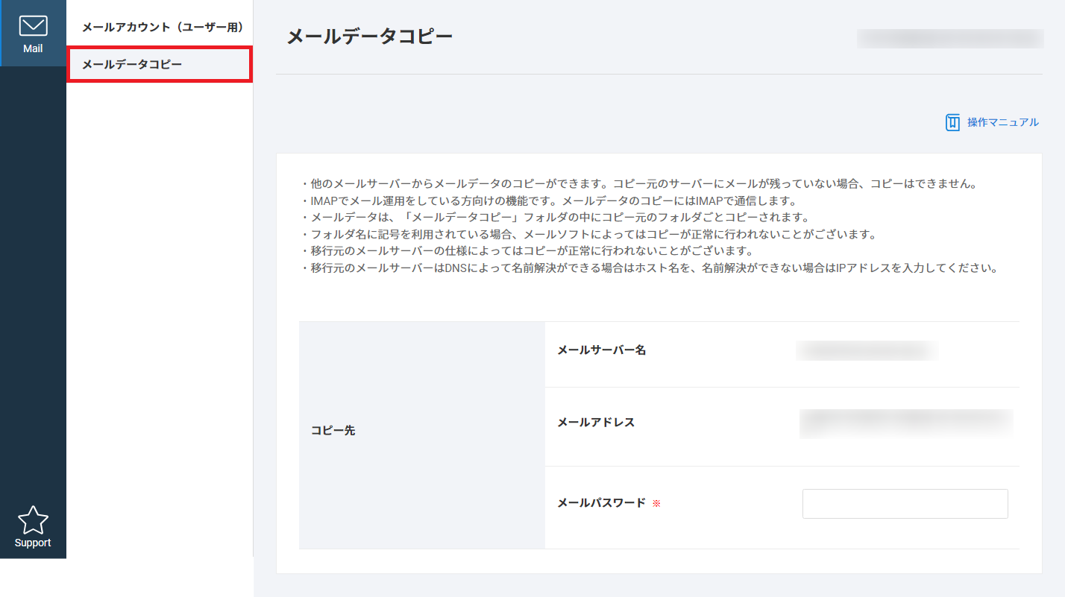The image size is (1065, 597).
Task: Click the メールサーバー名 label
Action: (601, 350)
